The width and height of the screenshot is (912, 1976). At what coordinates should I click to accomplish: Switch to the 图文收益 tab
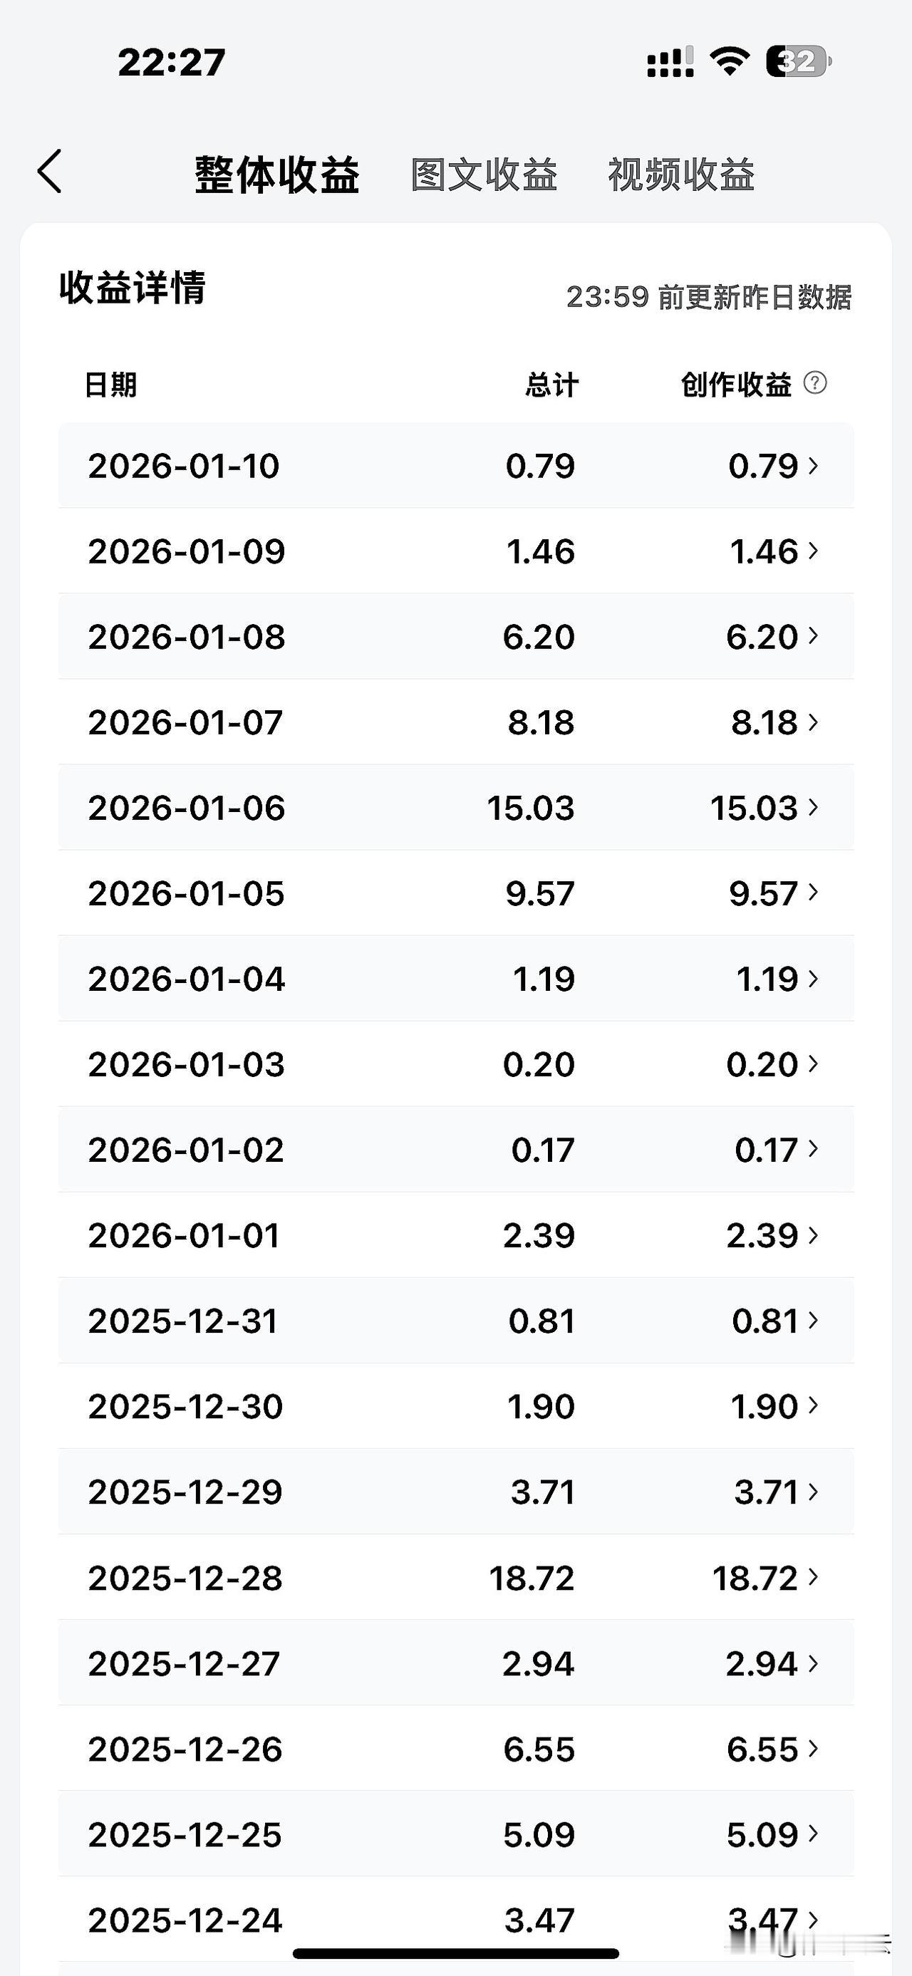click(x=483, y=175)
